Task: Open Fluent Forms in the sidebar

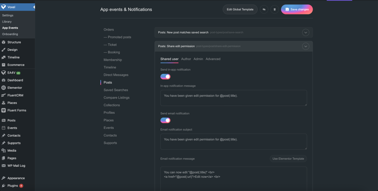Action: (x=17, y=110)
